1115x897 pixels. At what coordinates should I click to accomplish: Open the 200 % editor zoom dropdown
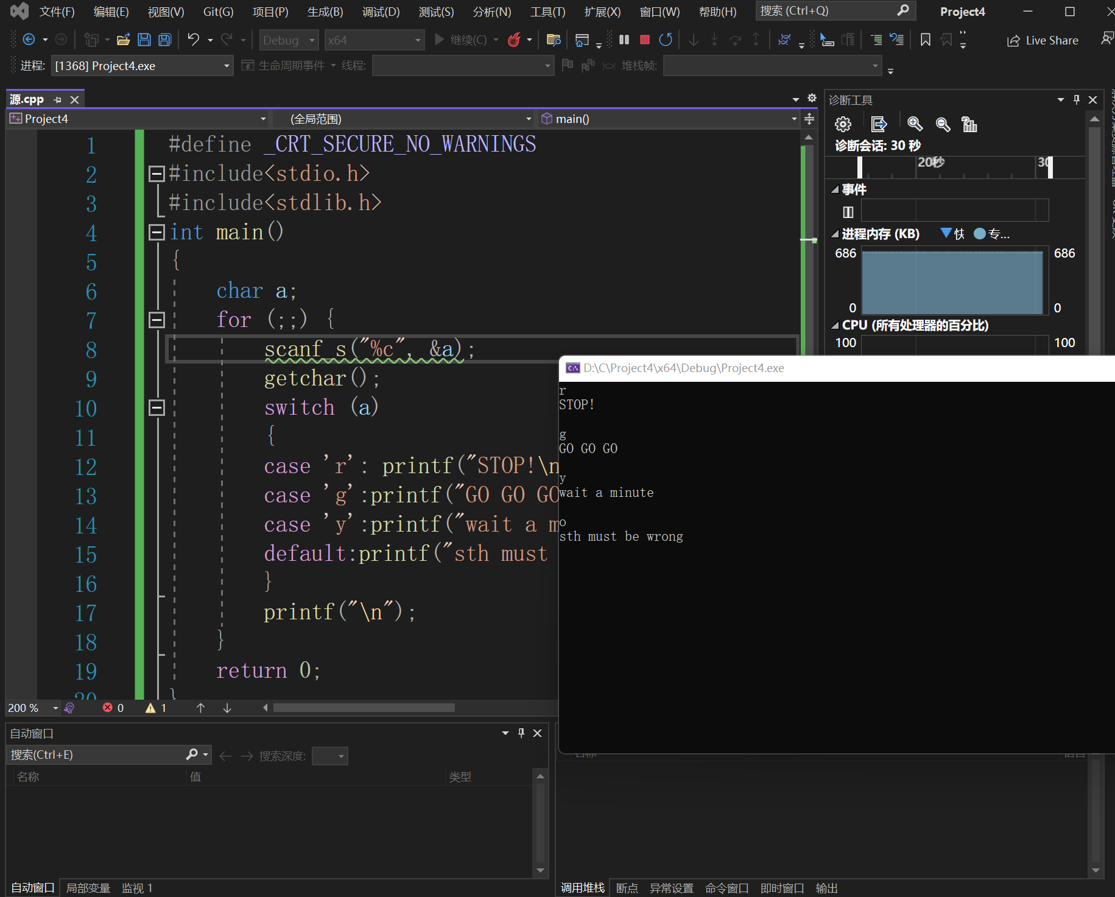coord(55,708)
